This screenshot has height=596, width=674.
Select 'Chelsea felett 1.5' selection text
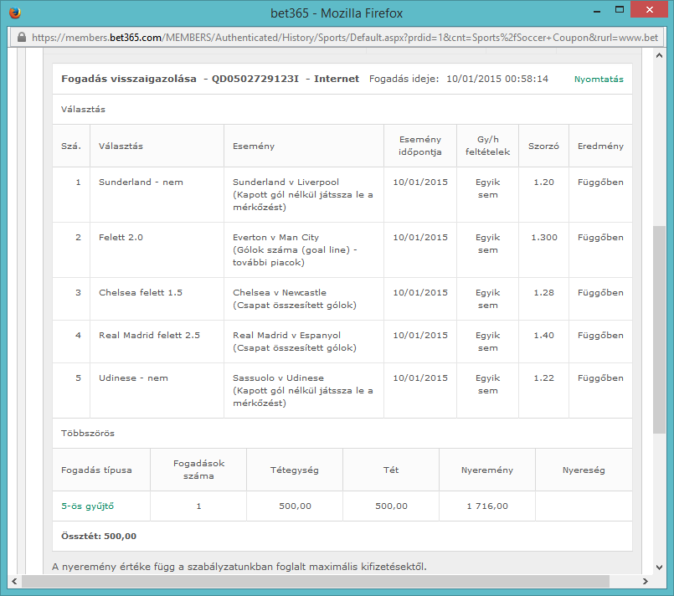click(141, 293)
